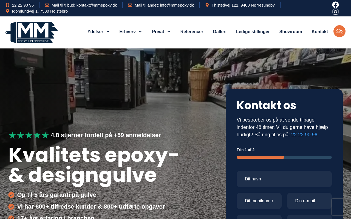The height and width of the screenshot is (219, 351).
Task: Focus the Dit navn input field
Action: (284, 179)
